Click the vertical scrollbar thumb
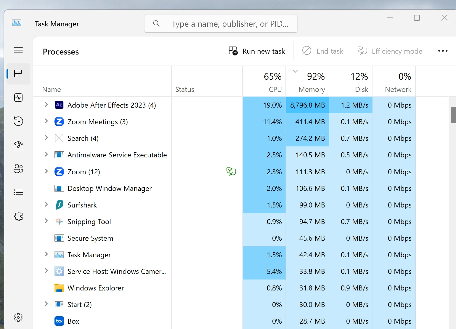Image resolution: width=456 pixels, height=329 pixels. click(453, 115)
